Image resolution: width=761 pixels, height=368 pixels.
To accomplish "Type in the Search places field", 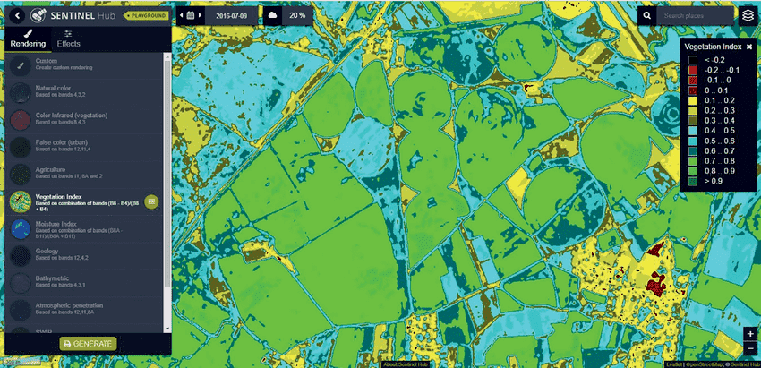I will [695, 15].
